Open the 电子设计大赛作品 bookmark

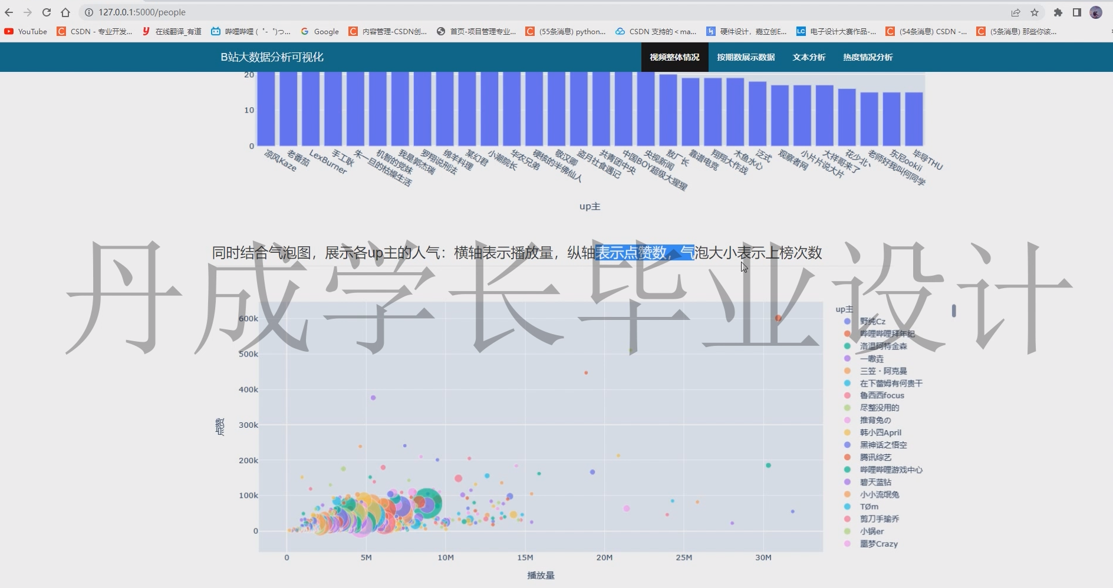click(837, 32)
